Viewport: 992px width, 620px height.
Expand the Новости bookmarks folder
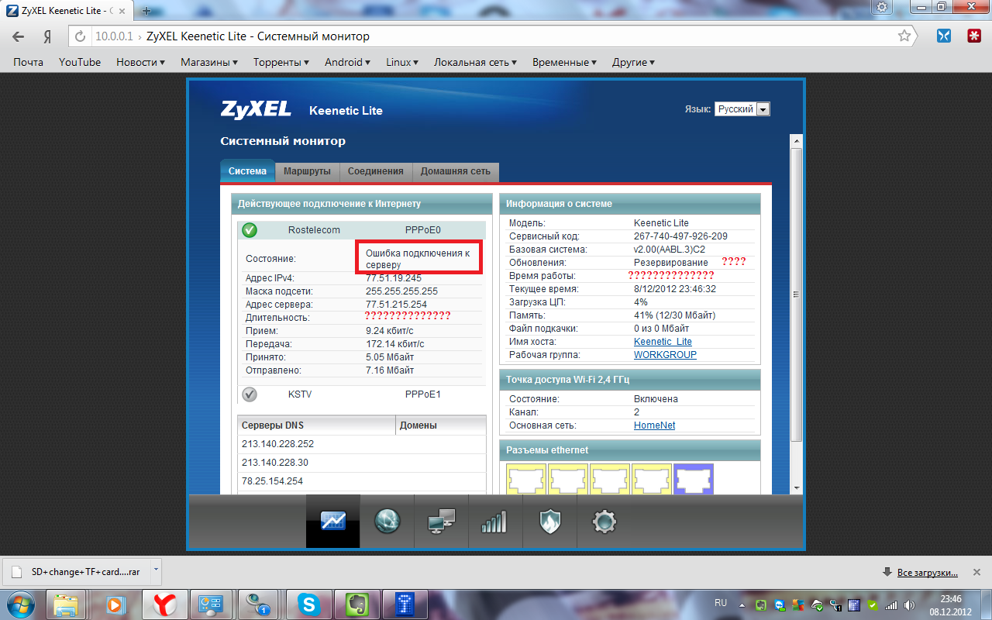click(140, 62)
